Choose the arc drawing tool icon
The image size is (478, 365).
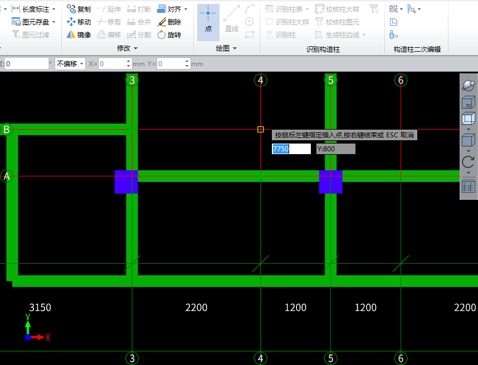coord(250,9)
